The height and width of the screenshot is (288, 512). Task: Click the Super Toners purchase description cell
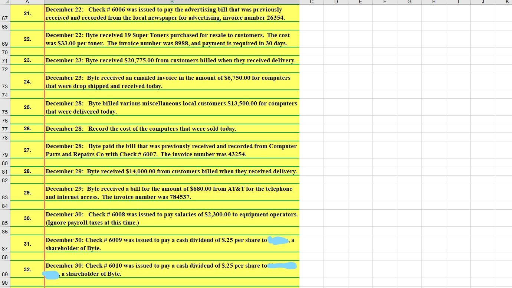click(171, 39)
